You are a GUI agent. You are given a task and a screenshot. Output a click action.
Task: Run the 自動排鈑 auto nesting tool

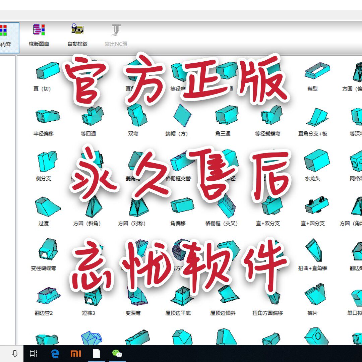77,35
